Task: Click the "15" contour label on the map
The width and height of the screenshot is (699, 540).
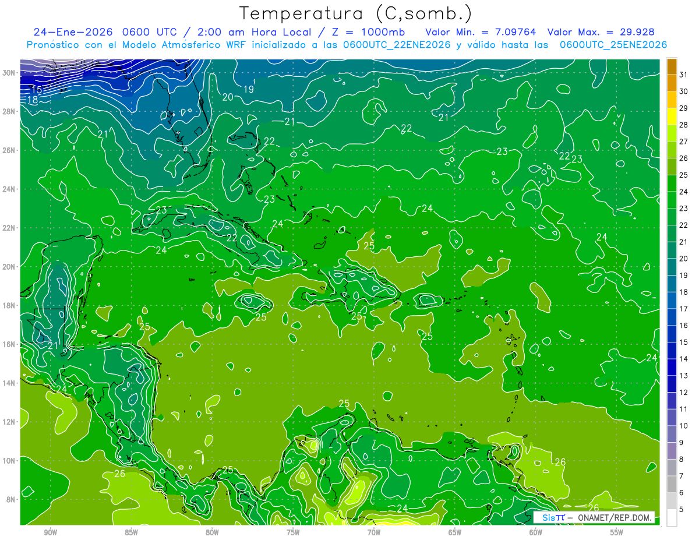Action: point(36,90)
